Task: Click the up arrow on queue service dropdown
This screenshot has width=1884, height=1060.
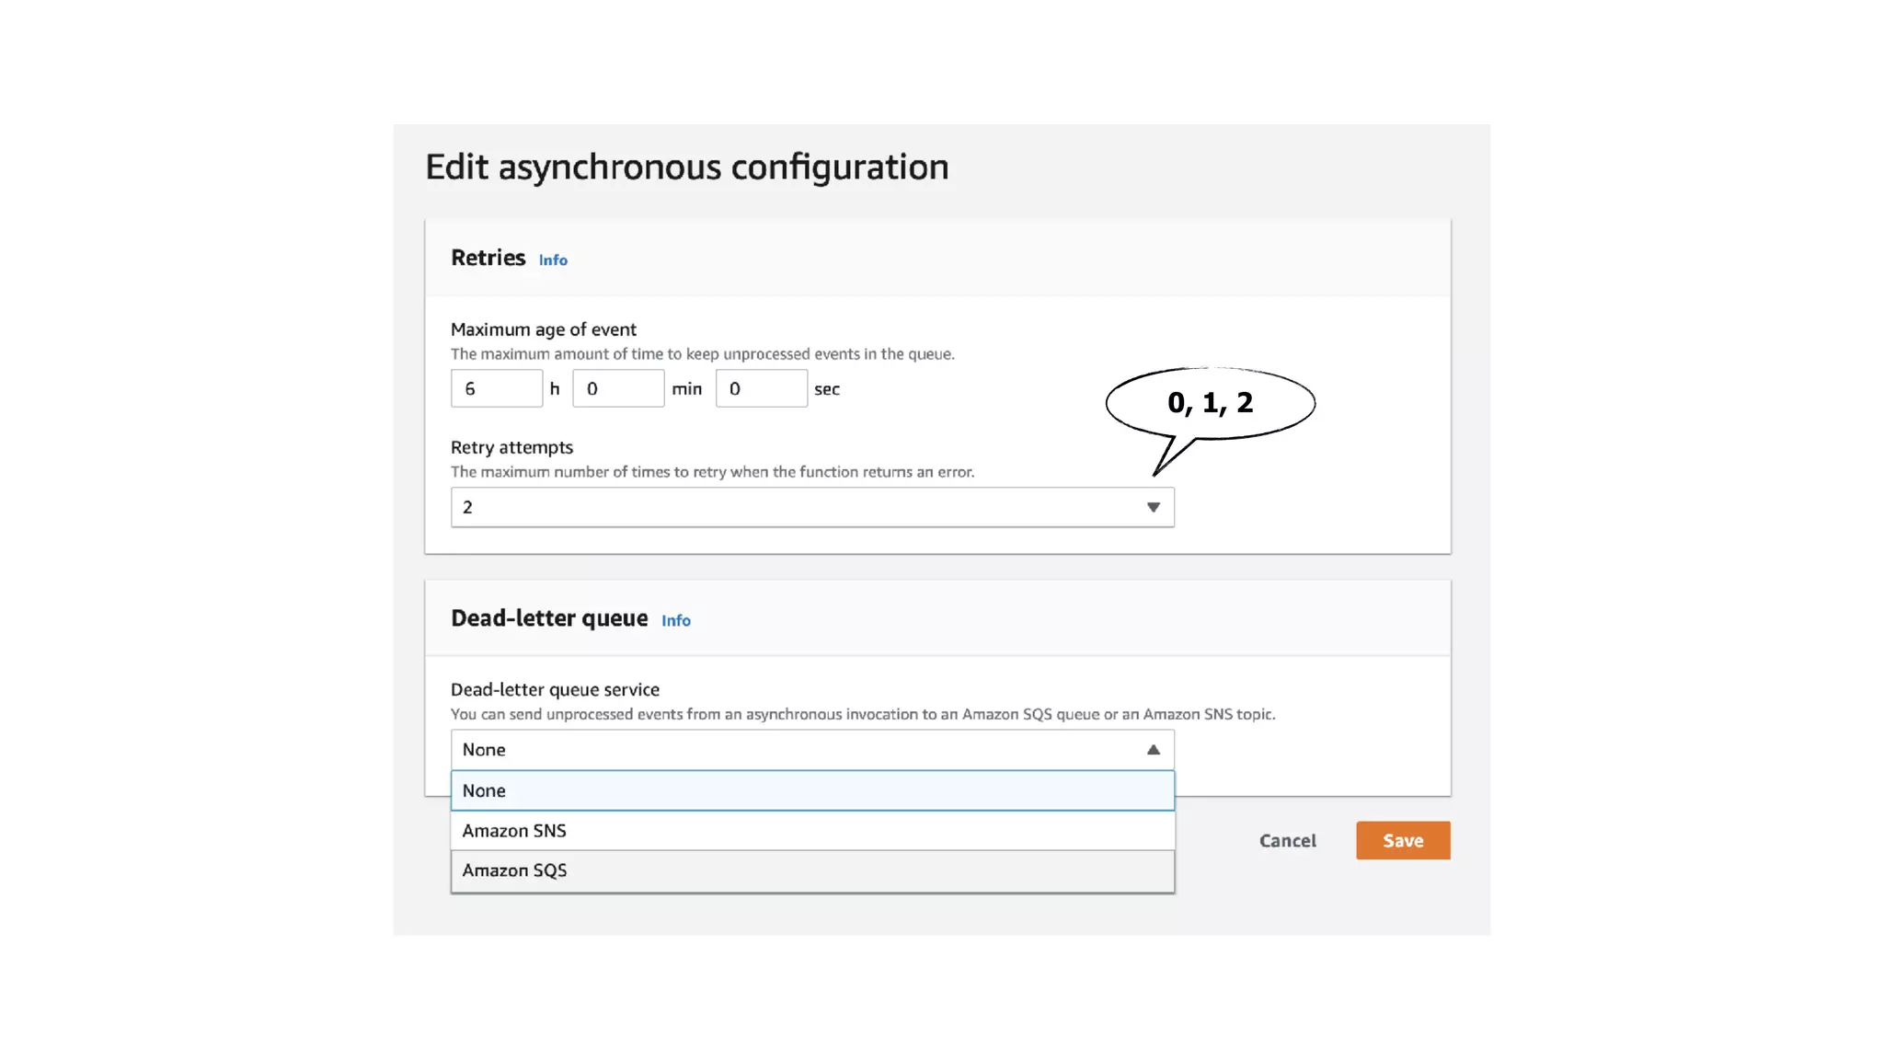Action: coord(1153,750)
